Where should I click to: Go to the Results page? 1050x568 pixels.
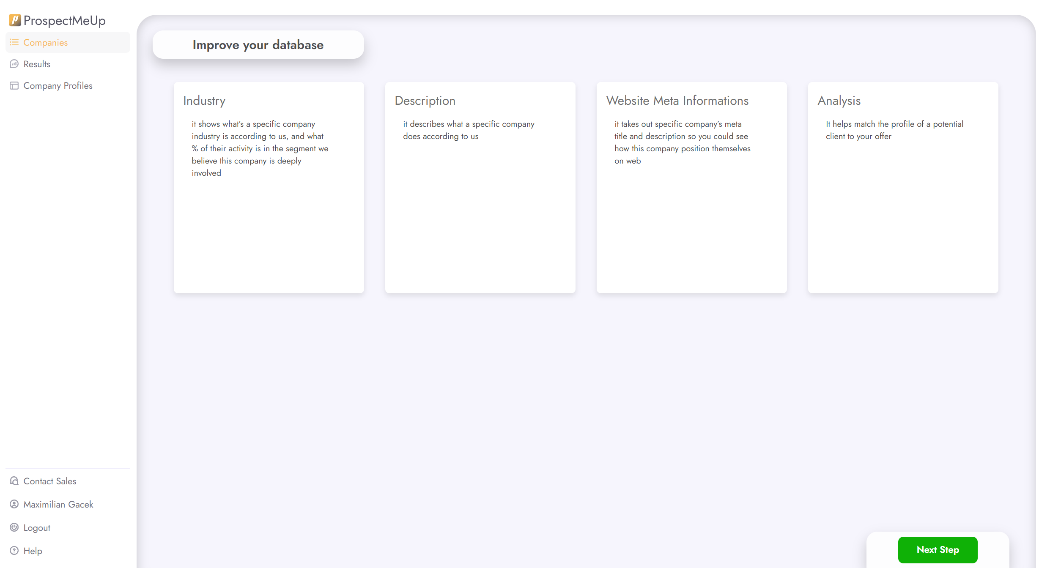(37, 64)
